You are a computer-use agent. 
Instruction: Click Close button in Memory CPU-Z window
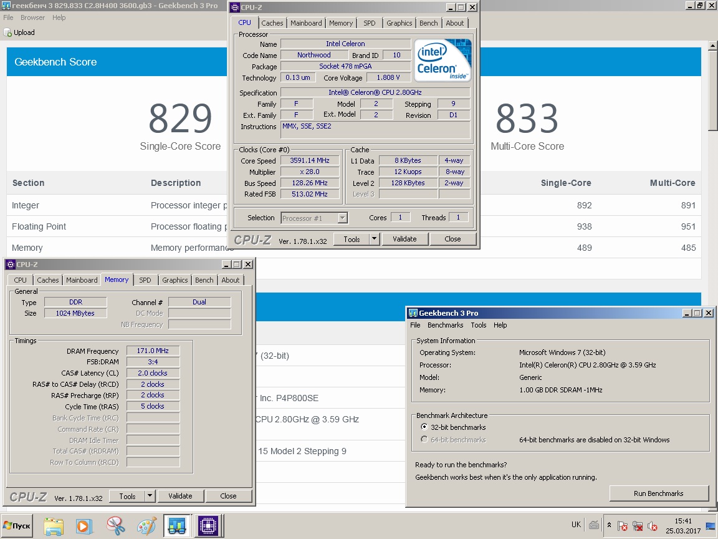point(228,496)
